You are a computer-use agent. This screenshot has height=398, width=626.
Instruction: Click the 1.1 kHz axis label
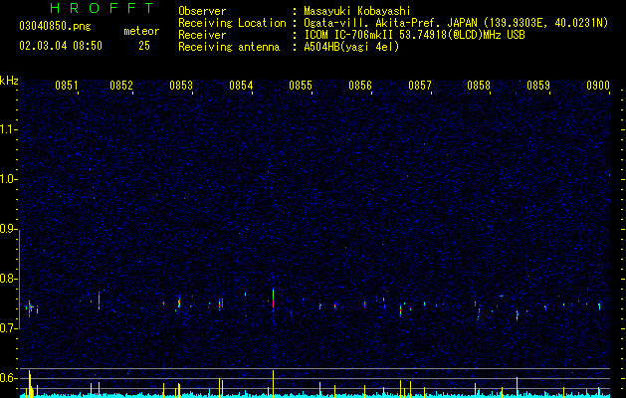coord(8,129)
